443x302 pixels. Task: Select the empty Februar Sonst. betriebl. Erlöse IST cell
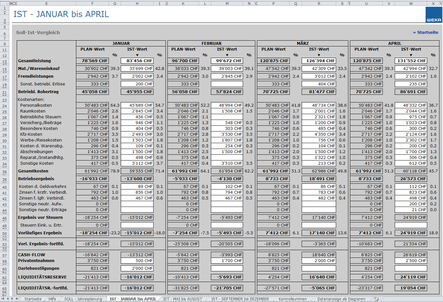227,84
